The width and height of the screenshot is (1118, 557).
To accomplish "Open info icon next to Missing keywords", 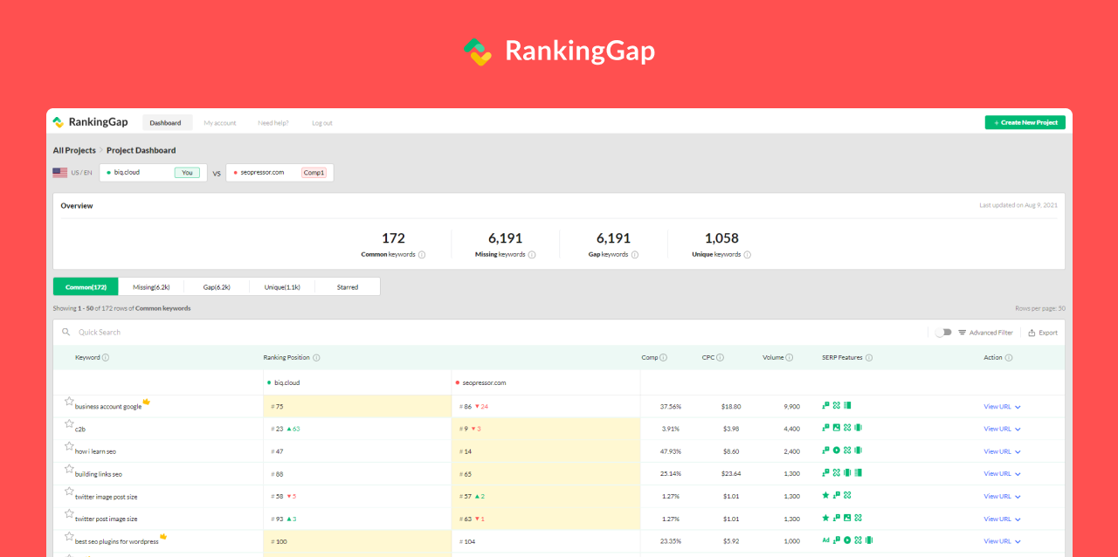I will click(532, 255).
